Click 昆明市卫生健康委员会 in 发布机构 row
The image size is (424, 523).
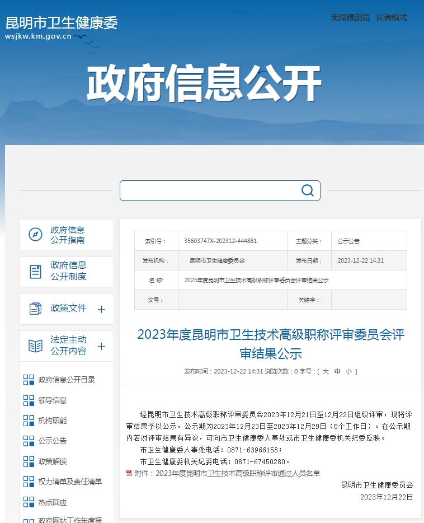pos(217,260)
